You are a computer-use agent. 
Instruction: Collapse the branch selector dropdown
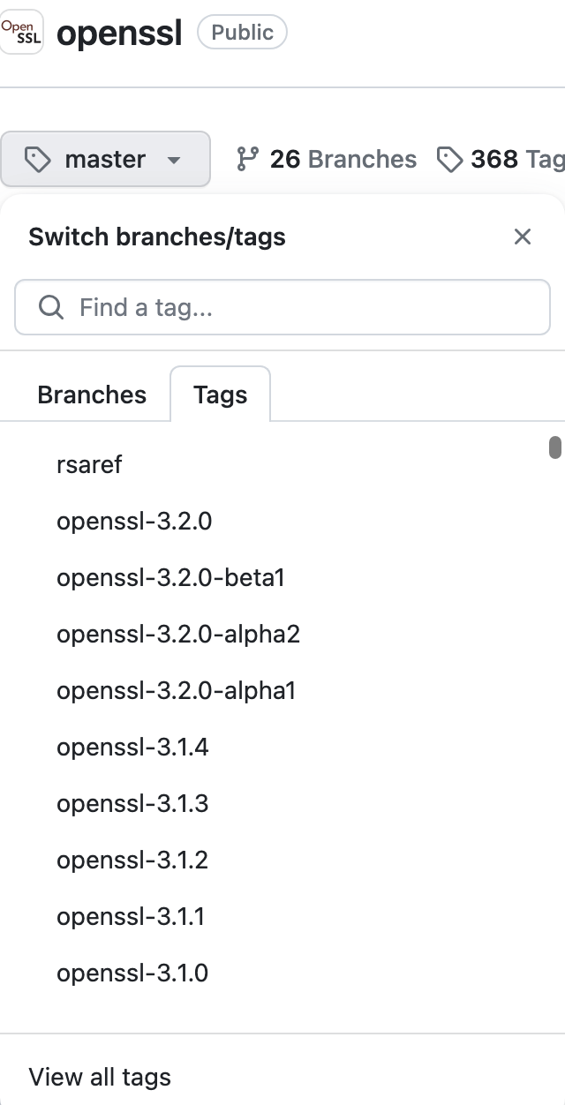[x=106, y=159]
